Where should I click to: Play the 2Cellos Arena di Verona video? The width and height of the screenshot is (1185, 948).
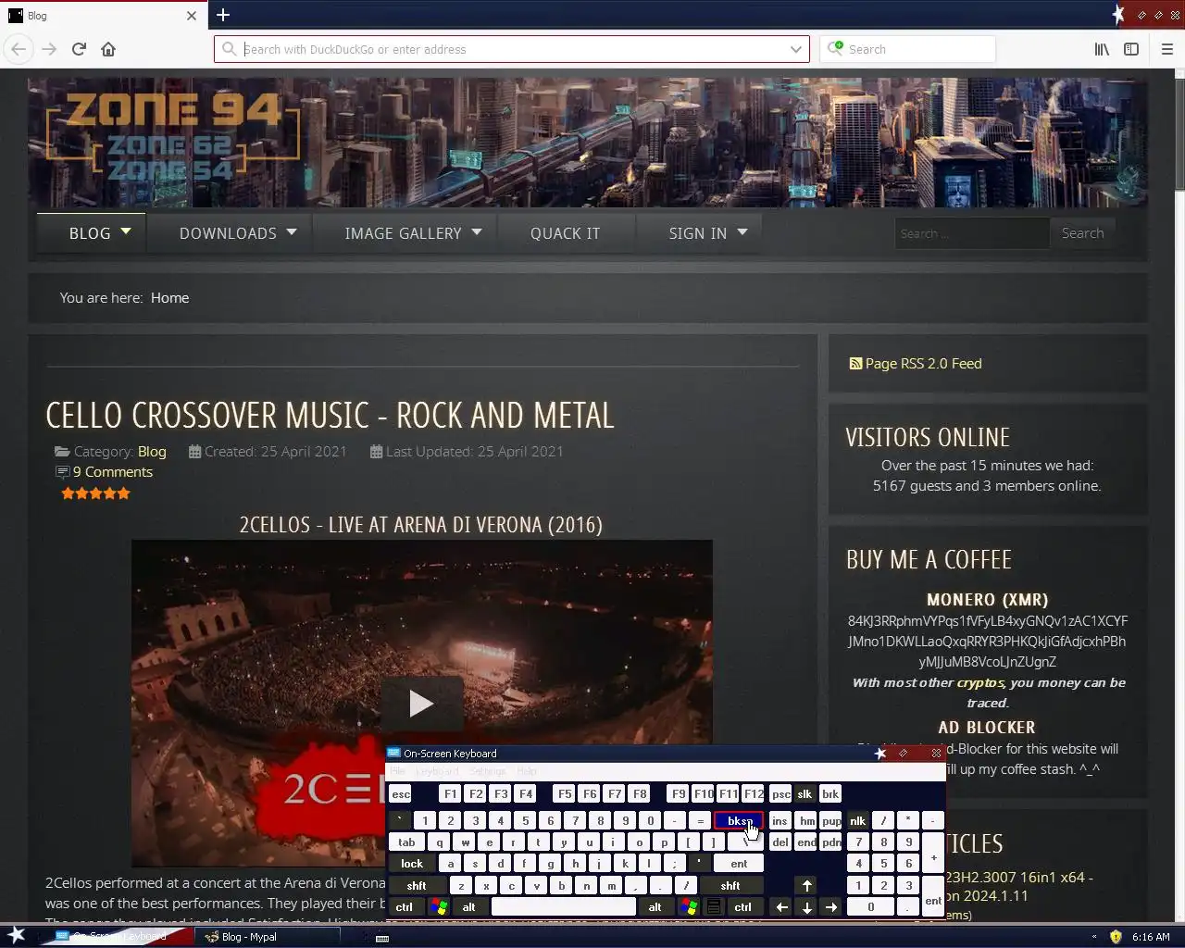[x=421, y=704]
